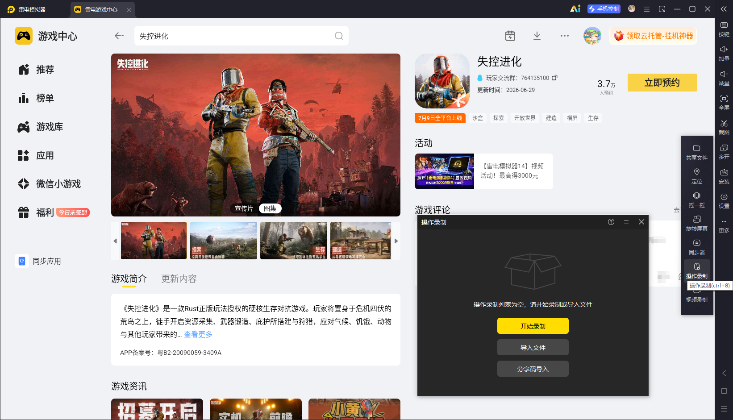
Task: Open 雷电模拟器14 video activity card
Action: coord(484,171)
